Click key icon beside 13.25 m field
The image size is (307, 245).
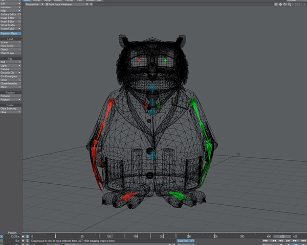tap(23, 236)
